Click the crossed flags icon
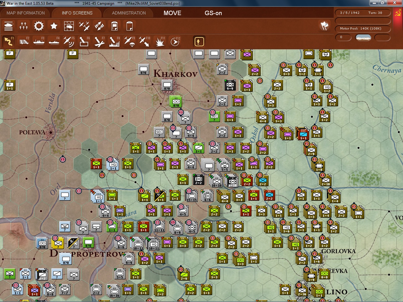Viewport: 403px width, 302px height. 324,26
